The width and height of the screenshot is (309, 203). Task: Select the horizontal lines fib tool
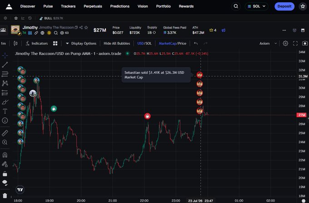point(5,74)
